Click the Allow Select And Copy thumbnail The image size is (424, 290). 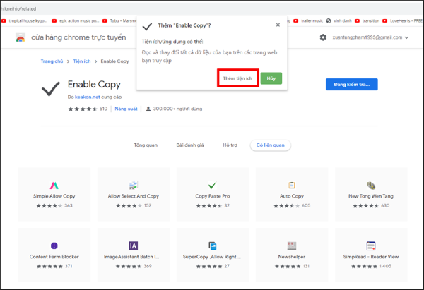click(x=133, y=185)
